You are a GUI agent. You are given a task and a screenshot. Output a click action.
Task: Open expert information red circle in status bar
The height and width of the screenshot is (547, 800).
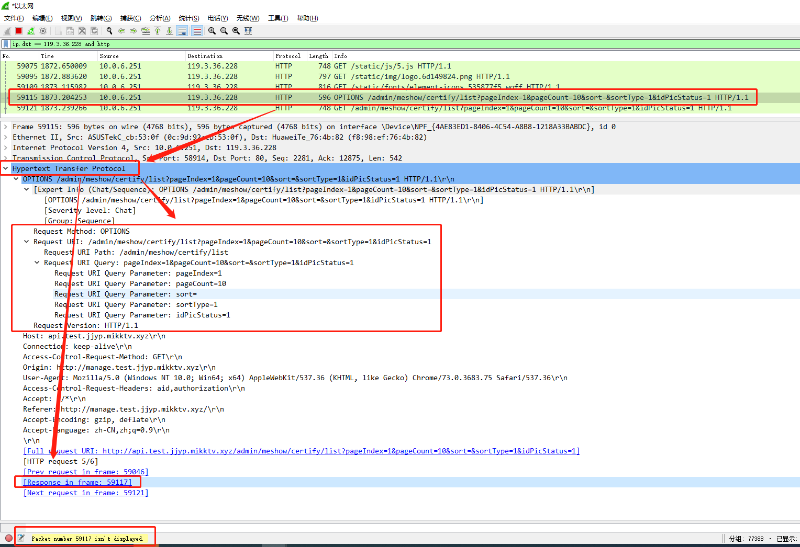tap(9, 538)
